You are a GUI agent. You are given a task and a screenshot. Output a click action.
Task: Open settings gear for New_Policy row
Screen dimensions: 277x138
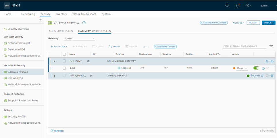point(272,61)
